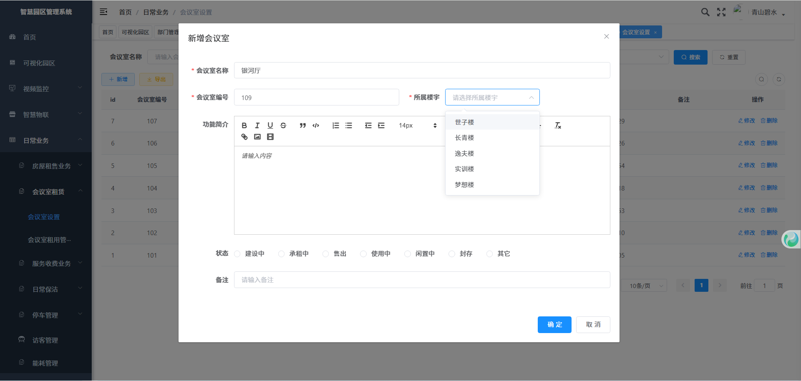The height and width of the screenshot is (381, 801).
Task: Choose the 使用中 status option
Action: pos(363,254)
